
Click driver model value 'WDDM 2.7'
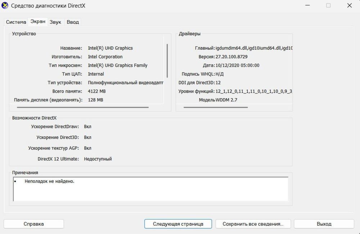coord(226,100)
